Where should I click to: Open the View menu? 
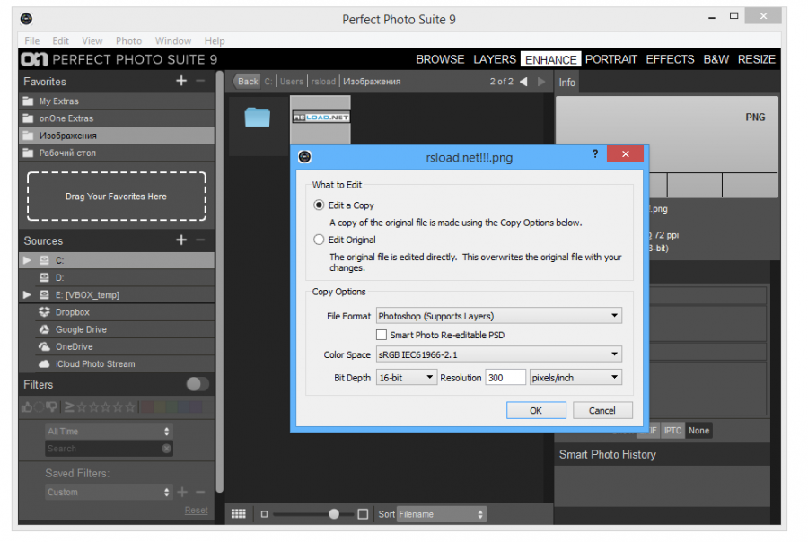pos(92,40)
